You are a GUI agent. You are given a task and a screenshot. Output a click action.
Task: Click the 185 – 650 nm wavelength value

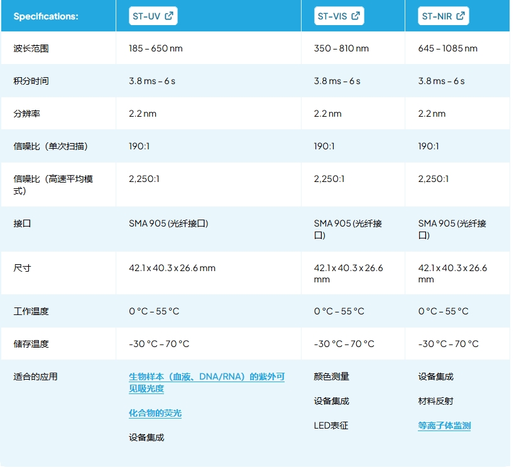pyautogui.click(x=156, y=48)
